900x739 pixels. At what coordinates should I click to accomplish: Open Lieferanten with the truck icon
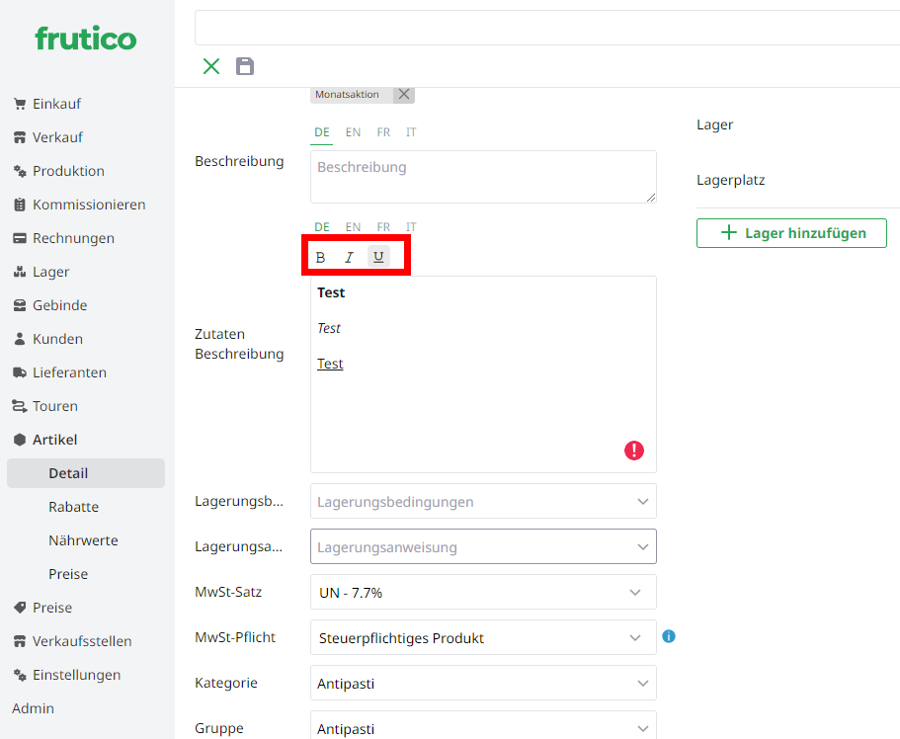coord(69,372)
